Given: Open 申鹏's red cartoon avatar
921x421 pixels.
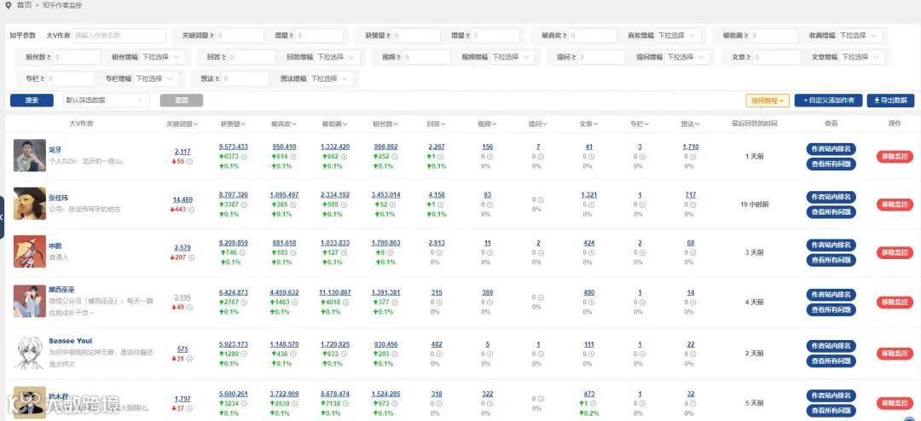Looking at the screenshot, I should coord(29,251).
